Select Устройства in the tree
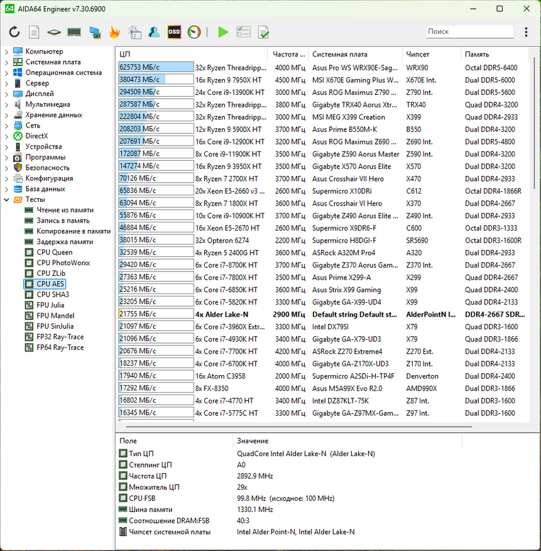Viewport: 541px width, 551px height. point(43,146)
